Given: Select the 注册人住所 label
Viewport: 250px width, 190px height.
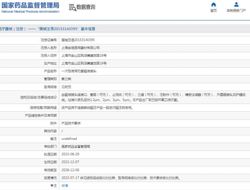Looking at the screenshot, I should [x=49, y=56].
